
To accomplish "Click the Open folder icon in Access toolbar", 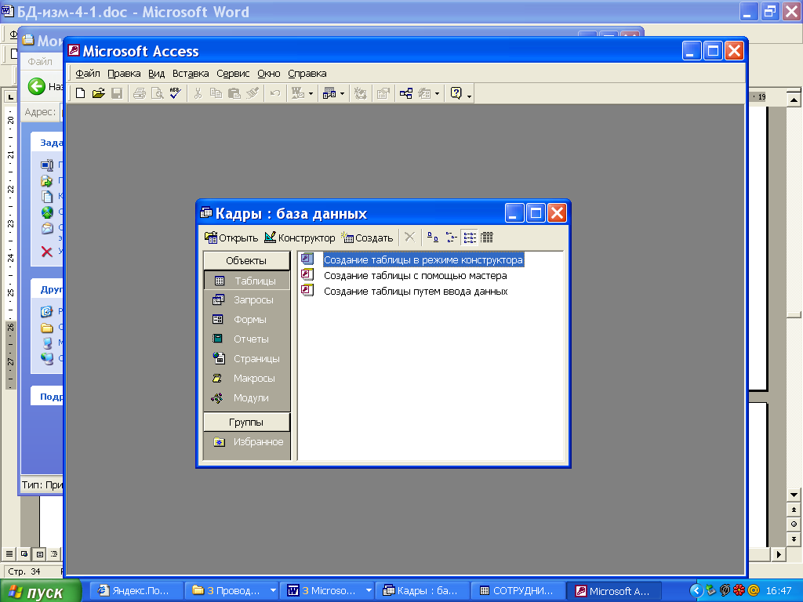I will click(x=98, y=93).
